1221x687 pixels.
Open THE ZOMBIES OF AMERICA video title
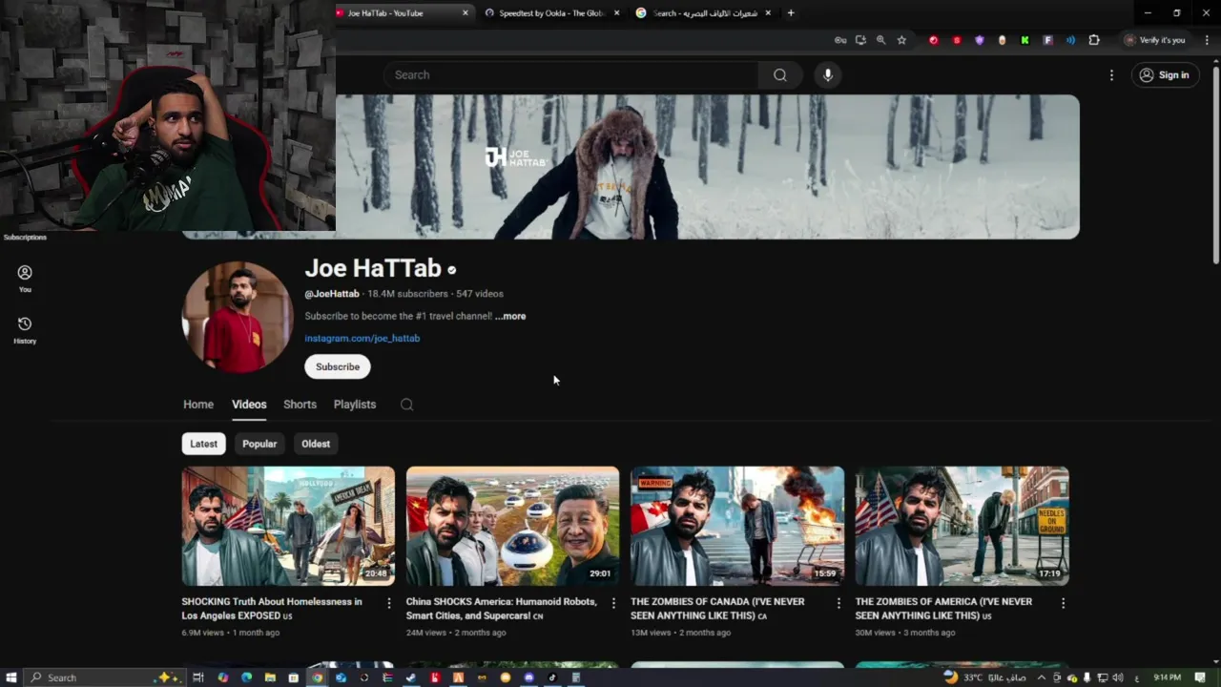click(x=943, y=609)
